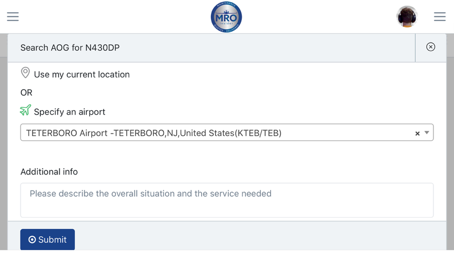Screen dimensions: 454x255
Task: Click the KTEB/TEB airport code text
Action: pos(258,133)
